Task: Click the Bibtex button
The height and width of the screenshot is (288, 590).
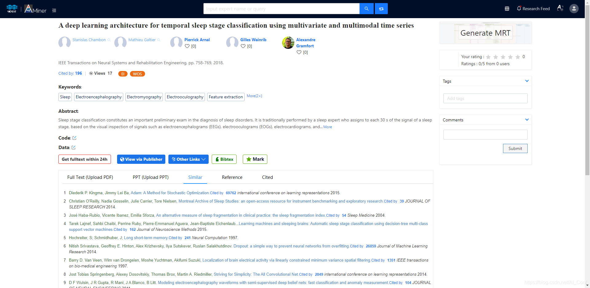Action: [x=224, y=159]
